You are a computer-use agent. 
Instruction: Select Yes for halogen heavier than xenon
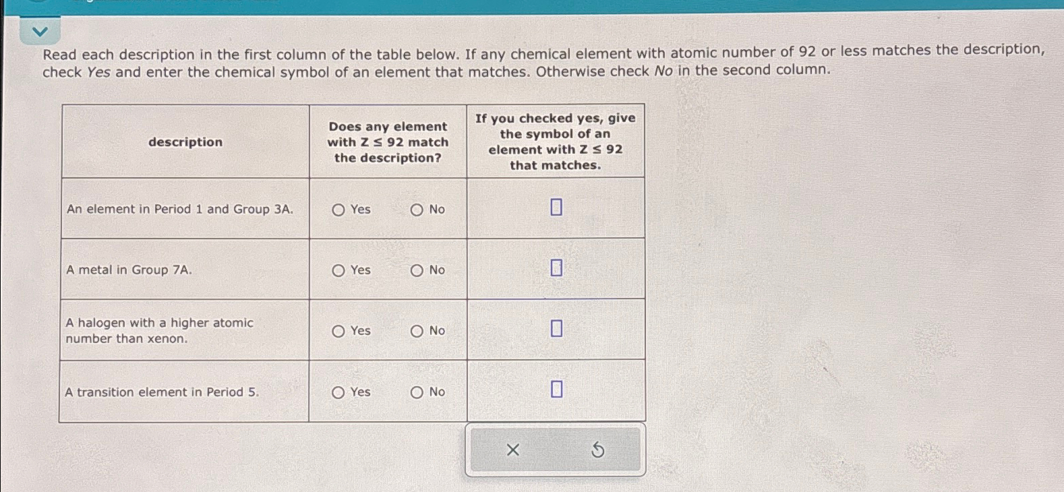pyautogui.click(x=338, y=330)
